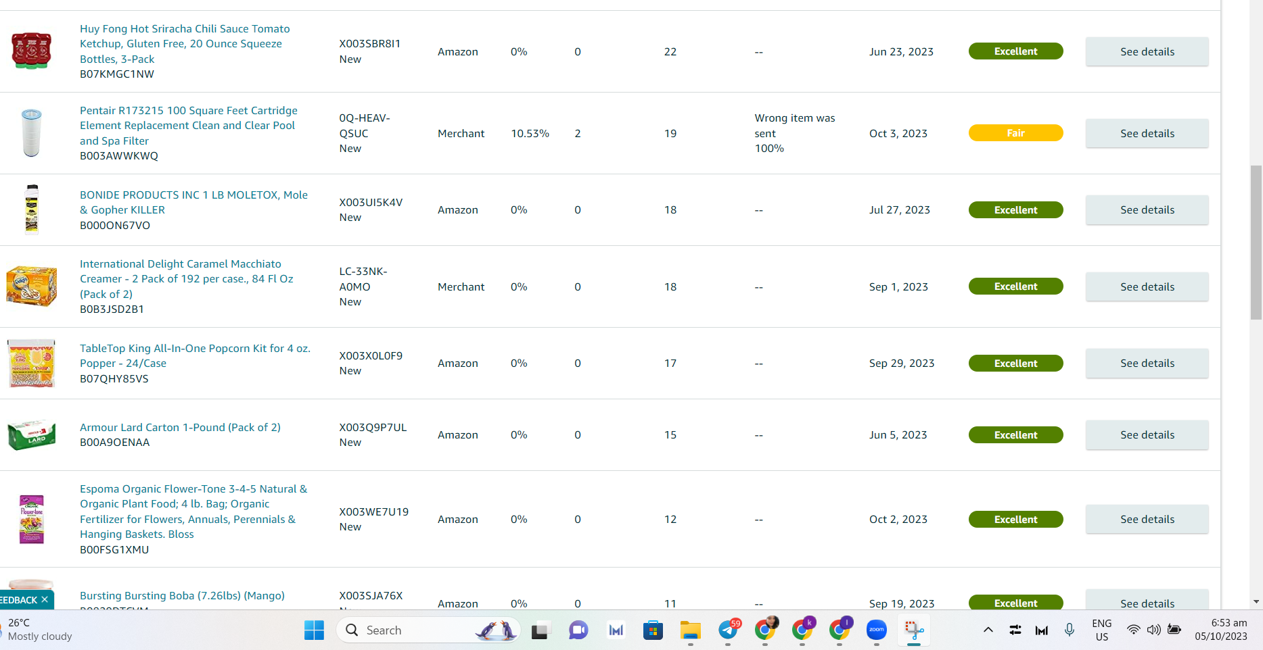Open Armour Lard Carton product link
Viewport: 1263px width, 650px height.
pyautogui.click(x=180, y=427)
